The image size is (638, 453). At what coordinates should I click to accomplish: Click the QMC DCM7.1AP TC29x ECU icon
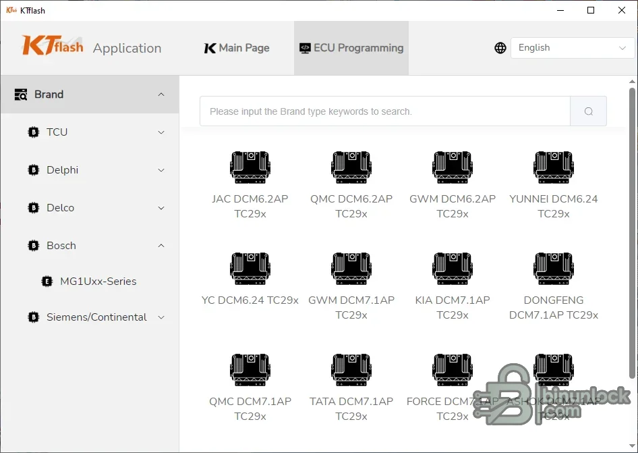(x=250, y=370)
